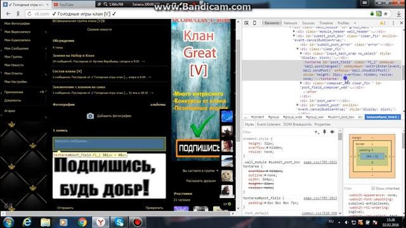This screenshot has height=228, width=406.
Task: Click Добавить фотографии link
Action: (x=114, y=116)
